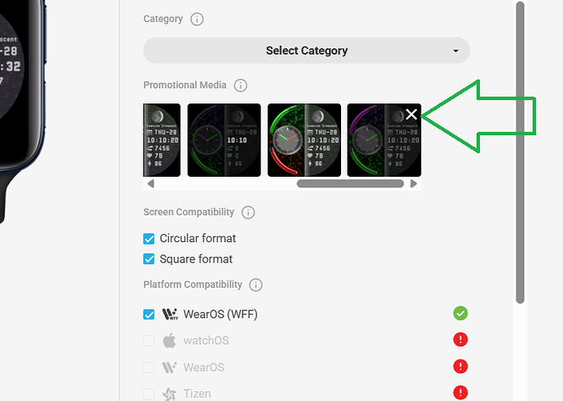Viewport: 563px width, 401px height.
Task: Click the green checkmark status for WearOS (WFF)
Action: [x=460, y=313]
